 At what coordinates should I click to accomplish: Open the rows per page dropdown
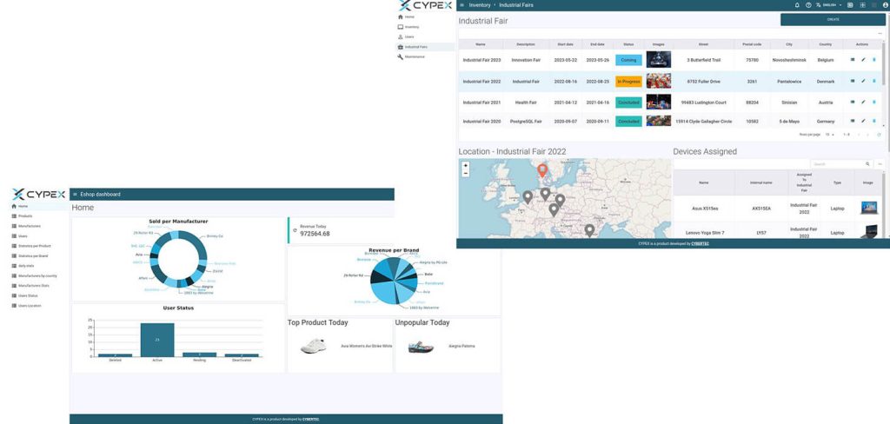pos(828,135)
